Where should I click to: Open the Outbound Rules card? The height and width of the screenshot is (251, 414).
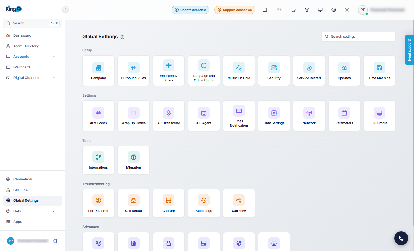133,71
